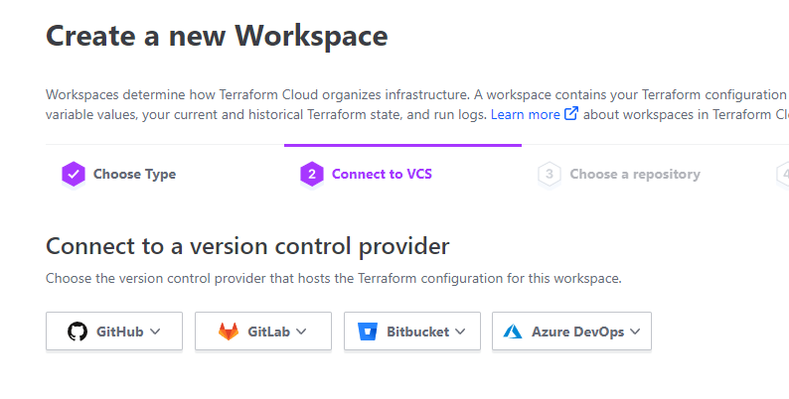Click the grey step 3 hexagon icon
Screen dimensions: 789x399
point(549,175)
